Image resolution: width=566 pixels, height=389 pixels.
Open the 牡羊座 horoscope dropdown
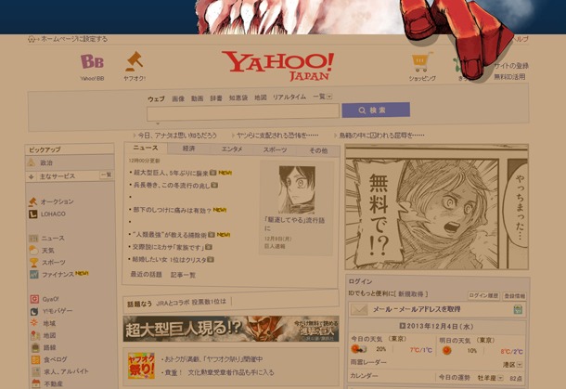[x=490, y=378]
